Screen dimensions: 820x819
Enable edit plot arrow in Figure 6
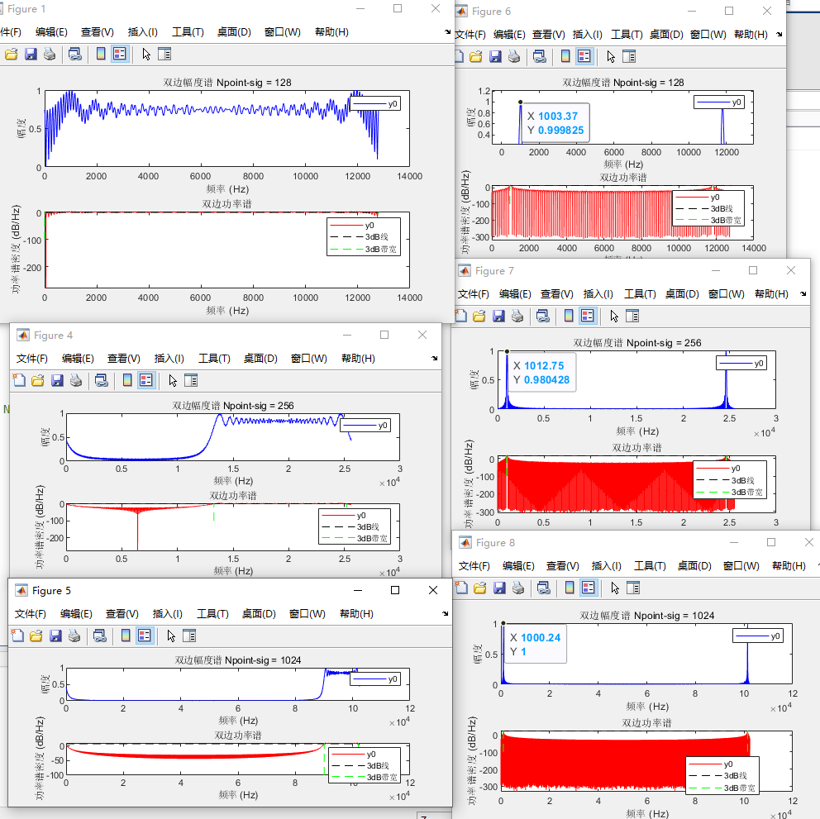coord(611,56)
